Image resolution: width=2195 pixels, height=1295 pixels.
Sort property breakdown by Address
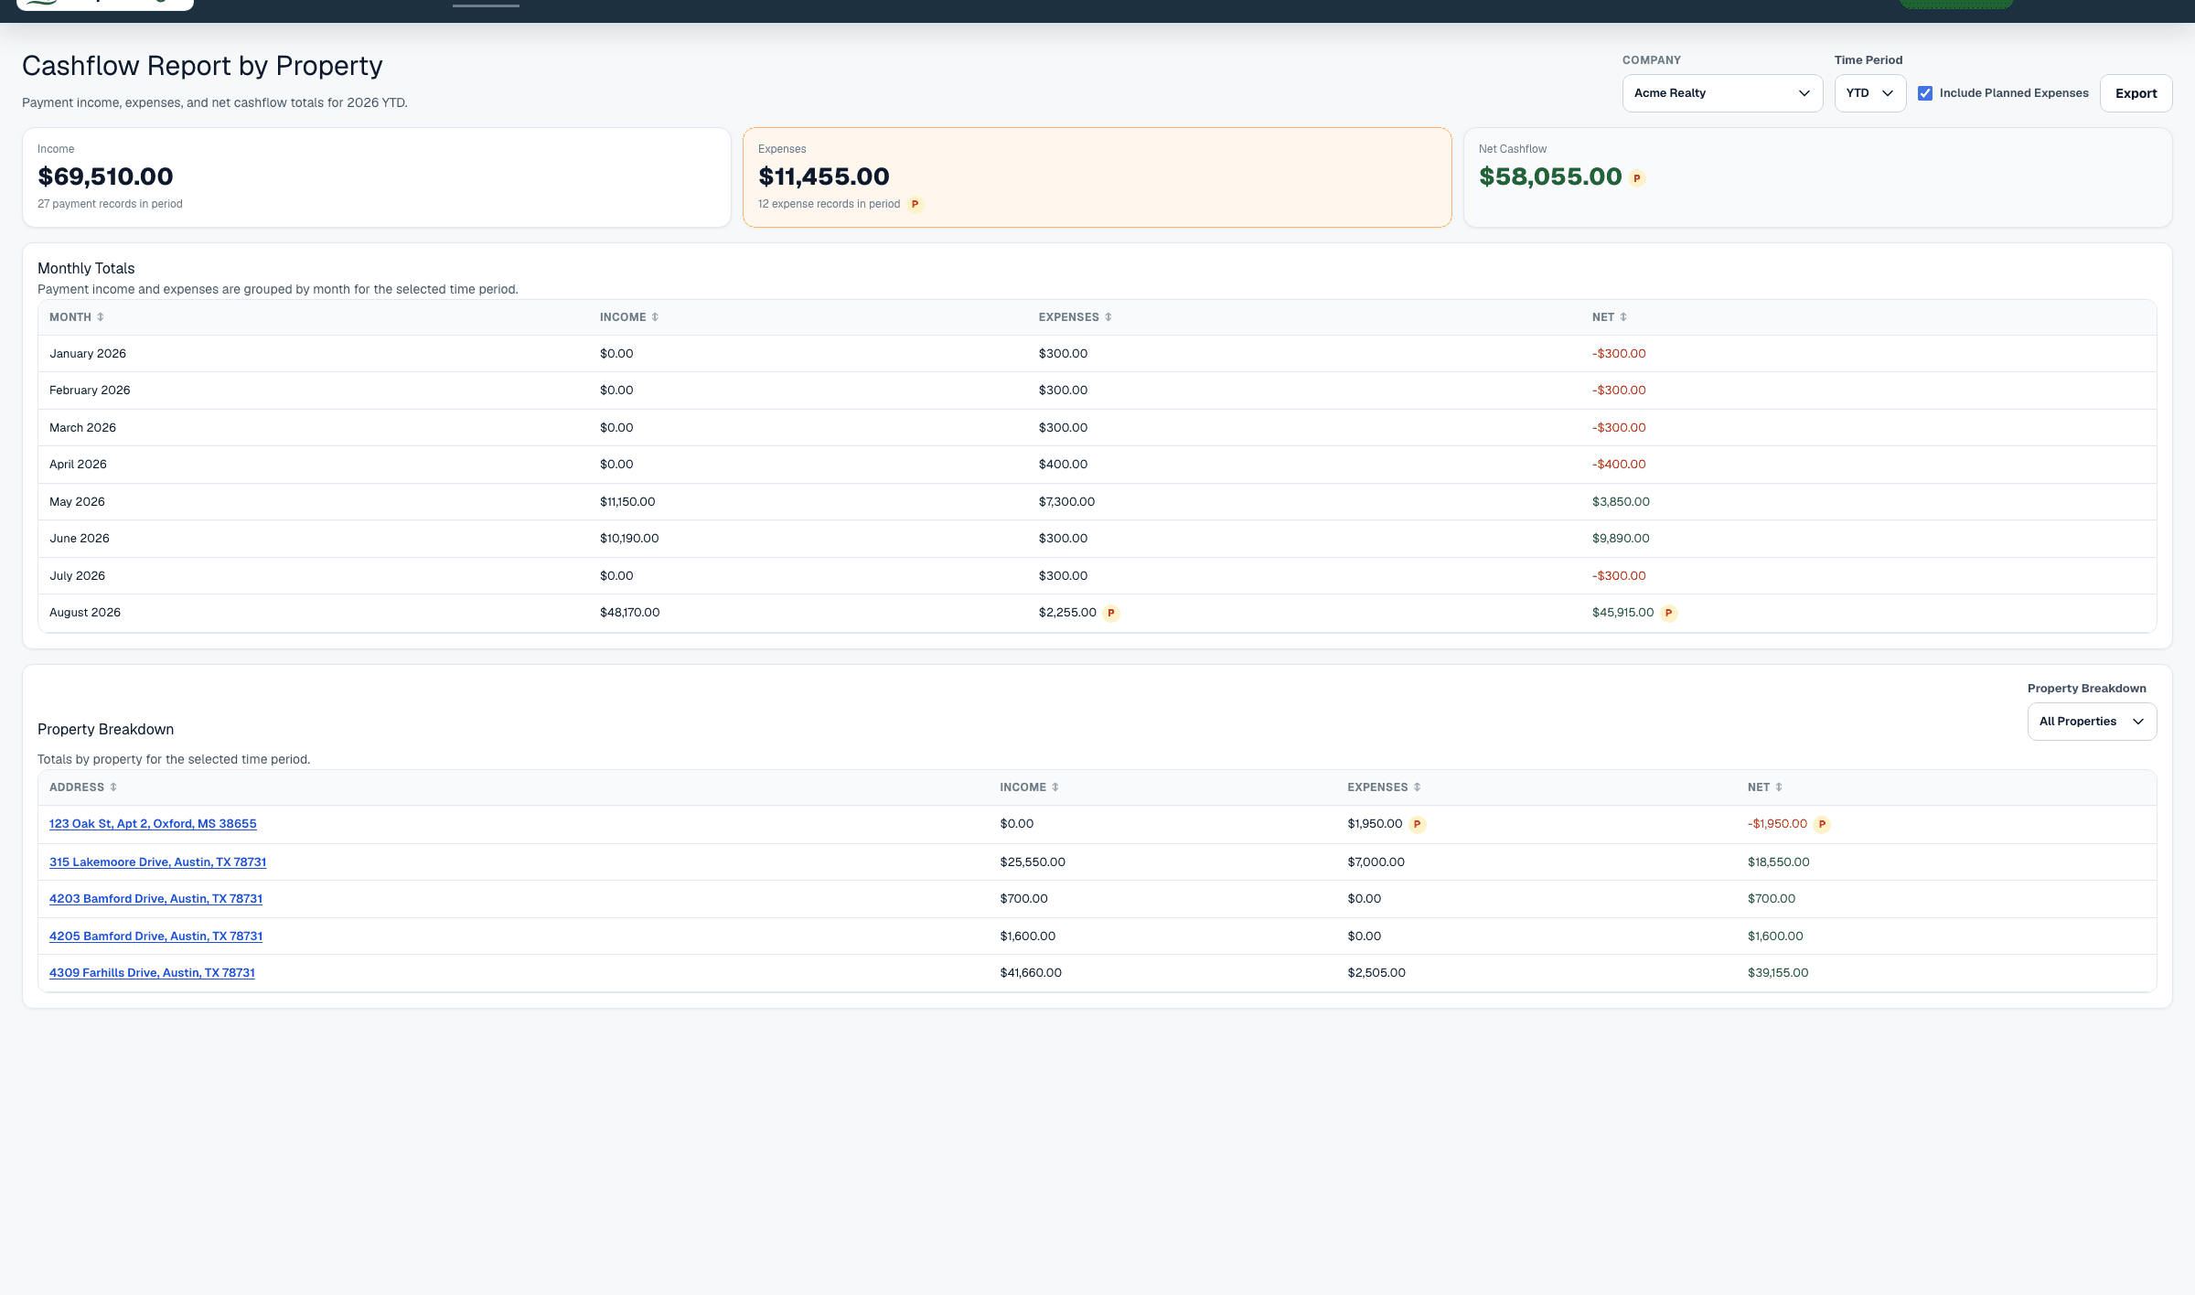[83, 787]
